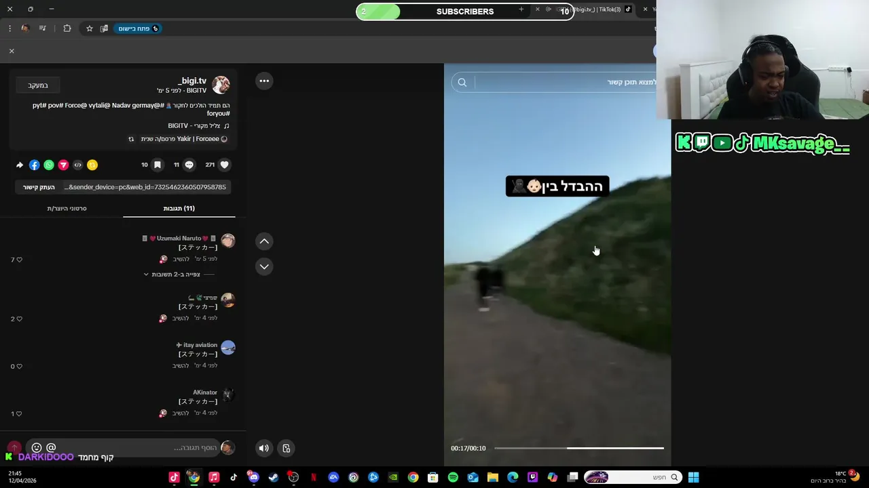The height and width of the screenshot is (488, 869).
Task: Open itay aviation's avatar
Action: pos(228,348)
